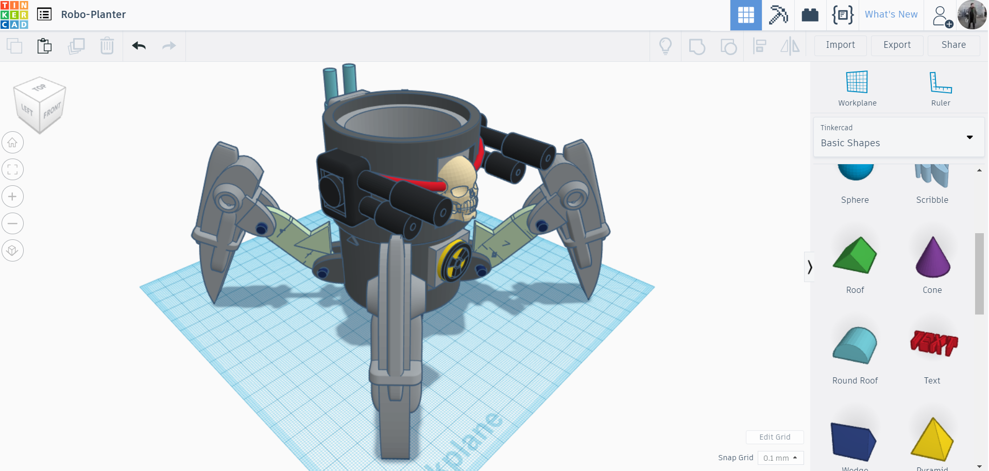The width and height of the screenshot is (989, 471).
Task: Click the Share button
Action: pos(954,45)
